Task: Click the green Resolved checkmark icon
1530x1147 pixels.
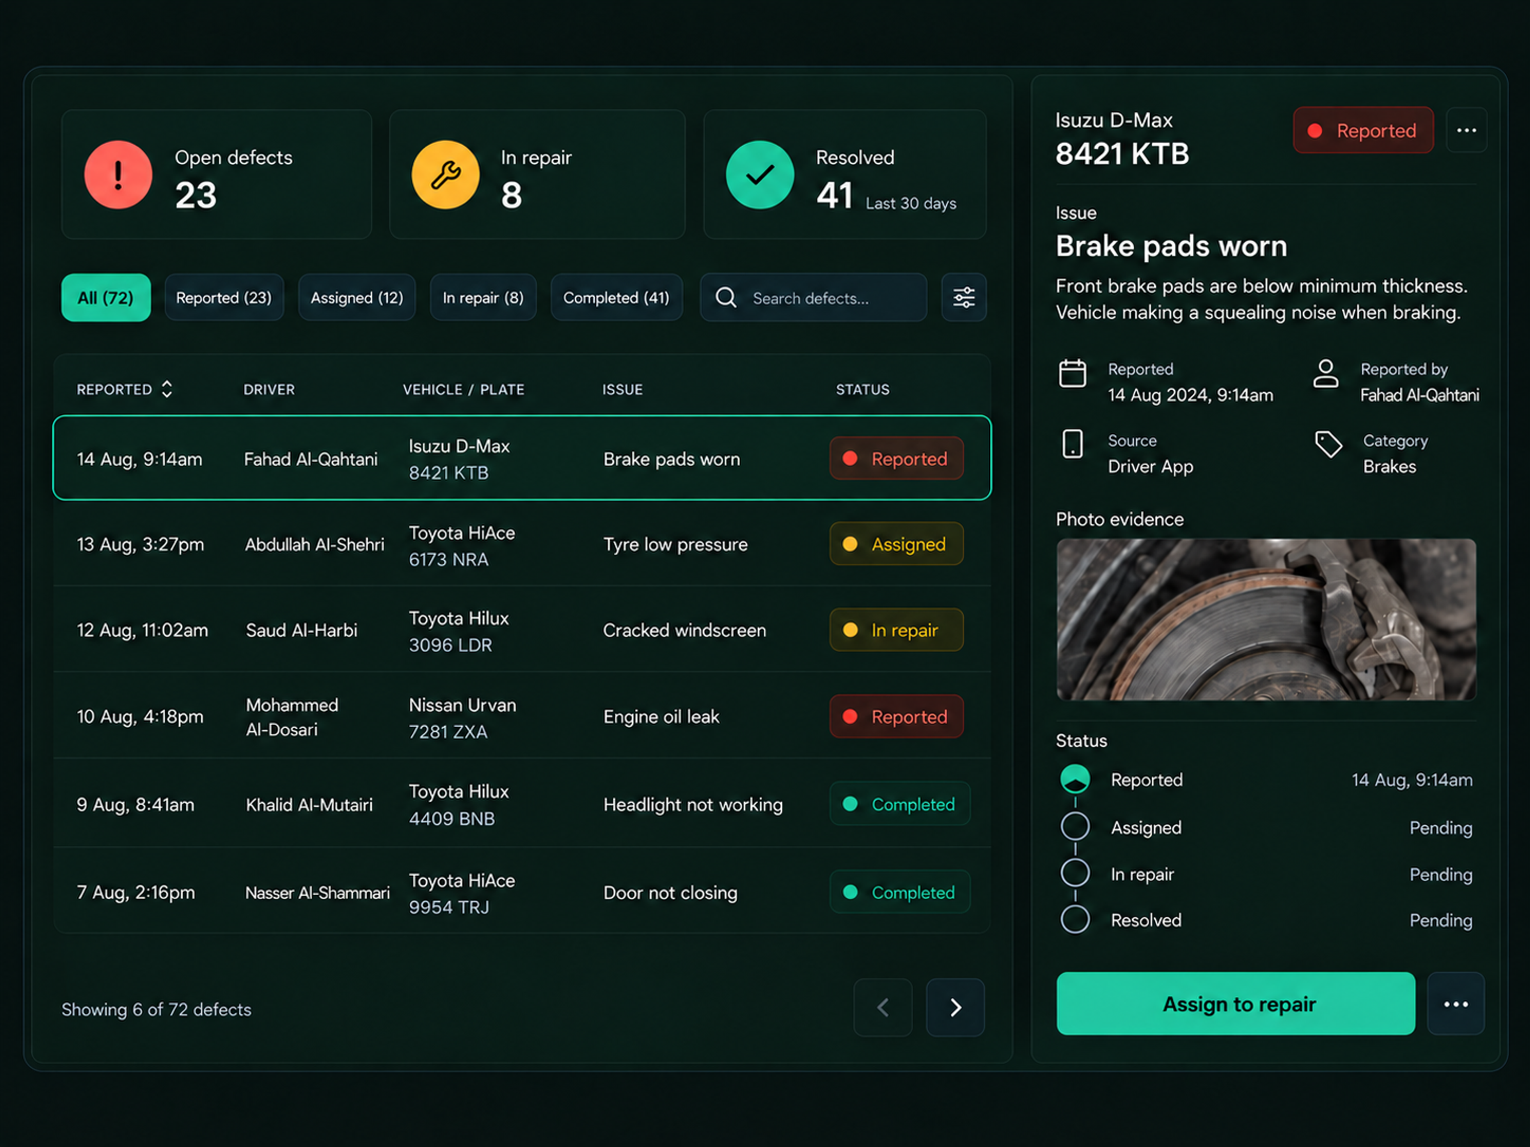Action: pos(759,175)
